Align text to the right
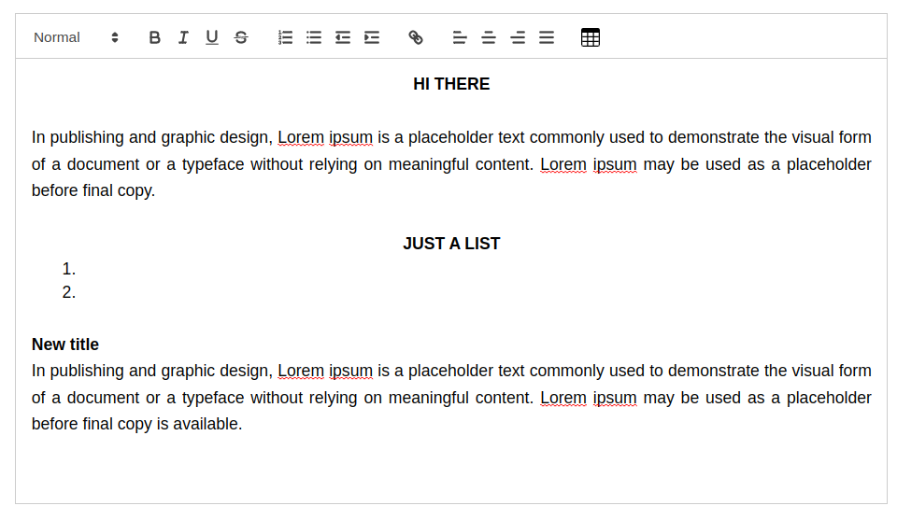 [x=518, y=37]
